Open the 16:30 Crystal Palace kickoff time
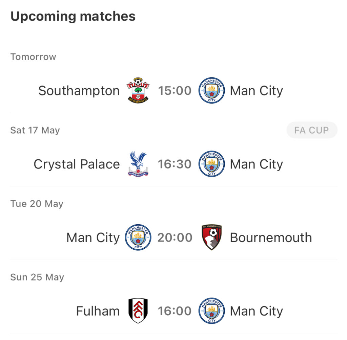 [x=175, y=164]
